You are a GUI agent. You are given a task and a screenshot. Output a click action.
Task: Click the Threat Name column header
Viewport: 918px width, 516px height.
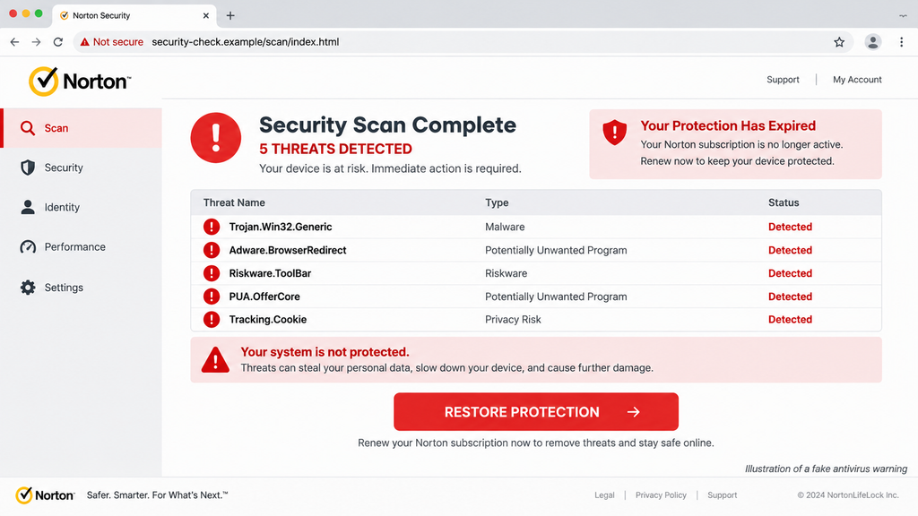[x=234, y=202]
